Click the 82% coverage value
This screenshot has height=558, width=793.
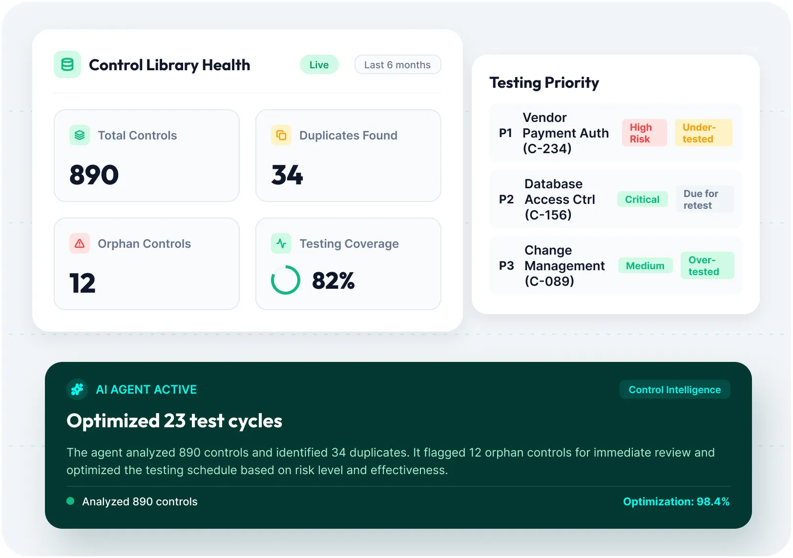[334, 280]
